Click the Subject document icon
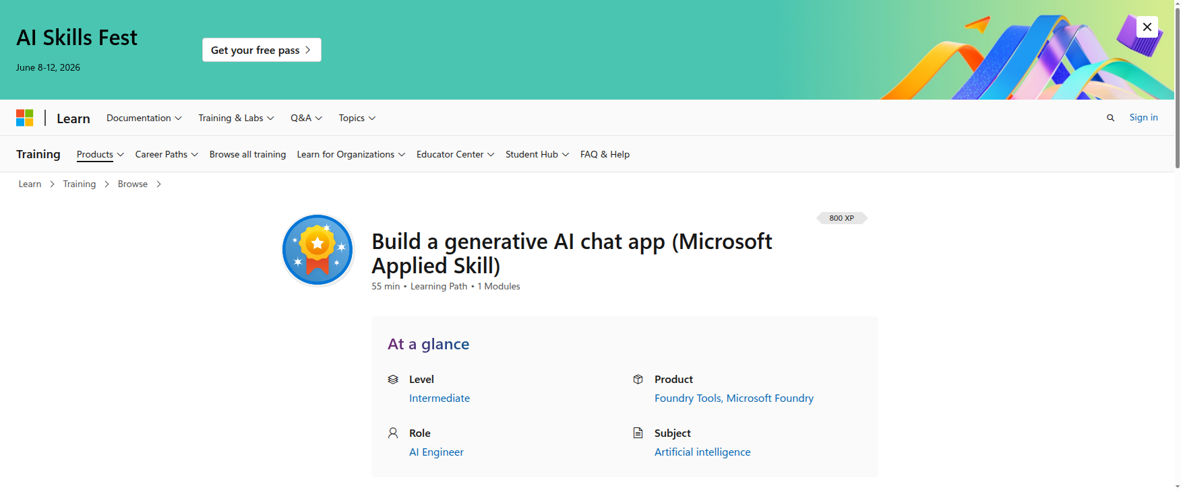The image size is (1181, 490). [638, 433]
